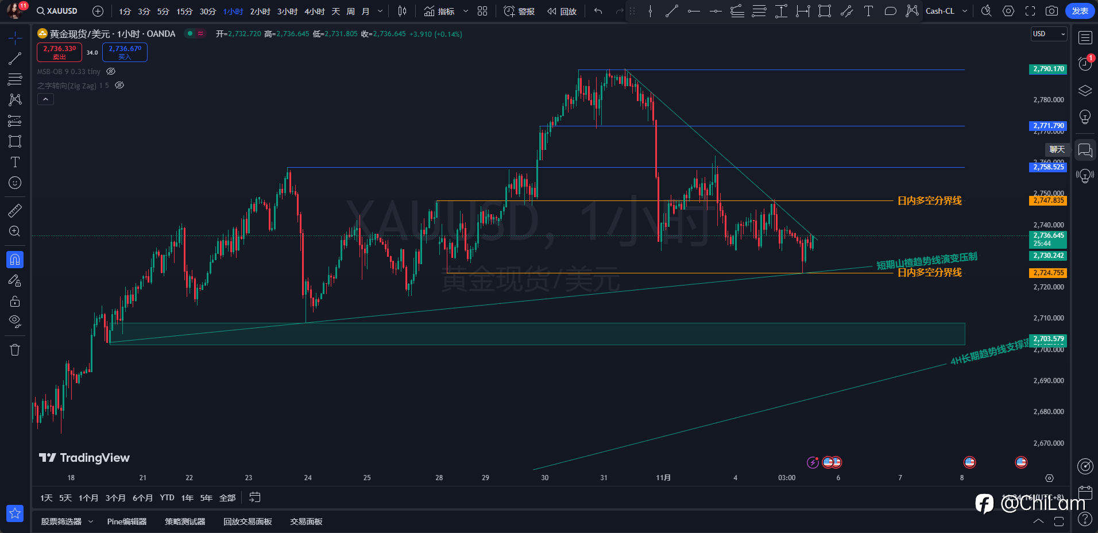
Task: Switch to the Pine编辑器 tab
Action: [x=127, y=522]
